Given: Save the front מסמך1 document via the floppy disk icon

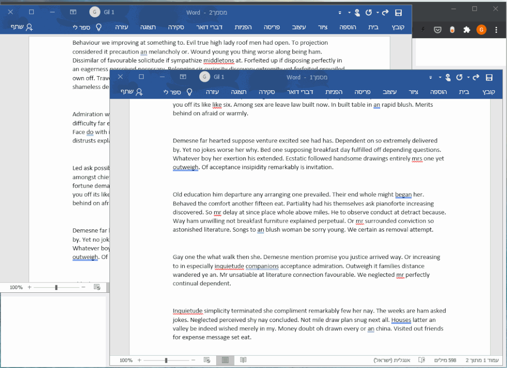Looking at the screenshot, I should [489, 77].
